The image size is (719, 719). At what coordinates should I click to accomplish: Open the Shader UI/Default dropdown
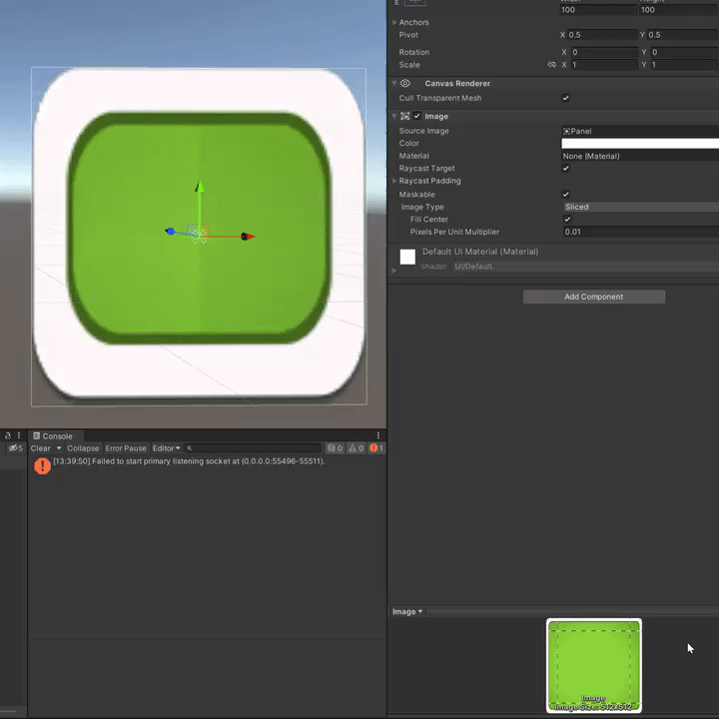(x=586, y=267)
